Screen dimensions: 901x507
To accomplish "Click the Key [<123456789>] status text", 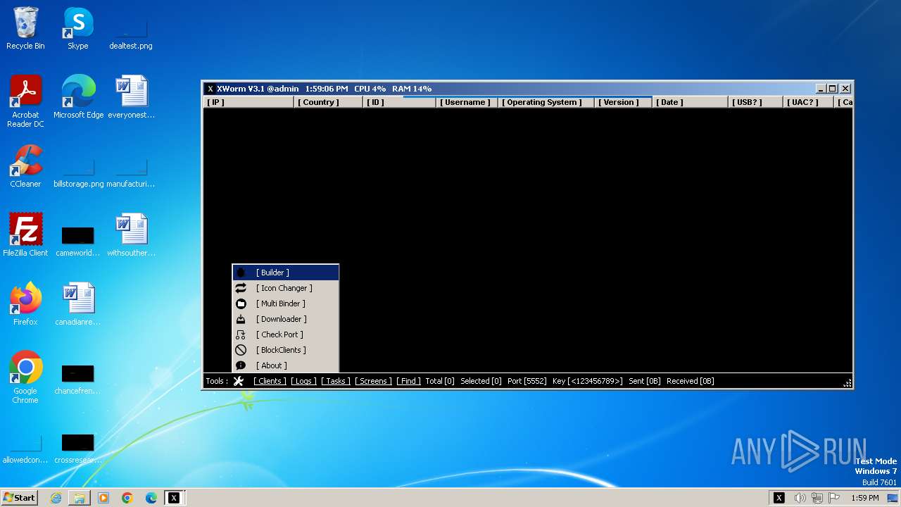I will (588, 381).
